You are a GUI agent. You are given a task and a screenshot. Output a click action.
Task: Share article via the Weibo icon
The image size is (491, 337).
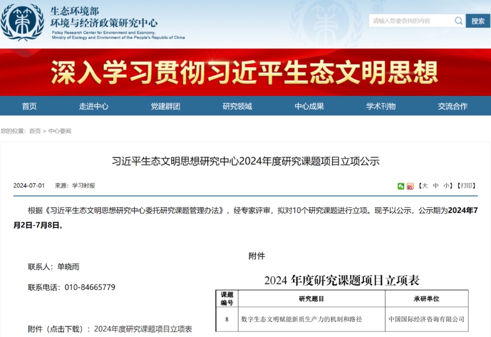tap(410, 186)
